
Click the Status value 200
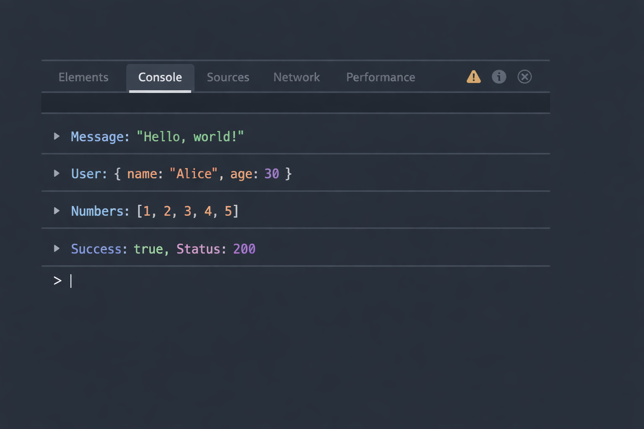tap(244, 249)
